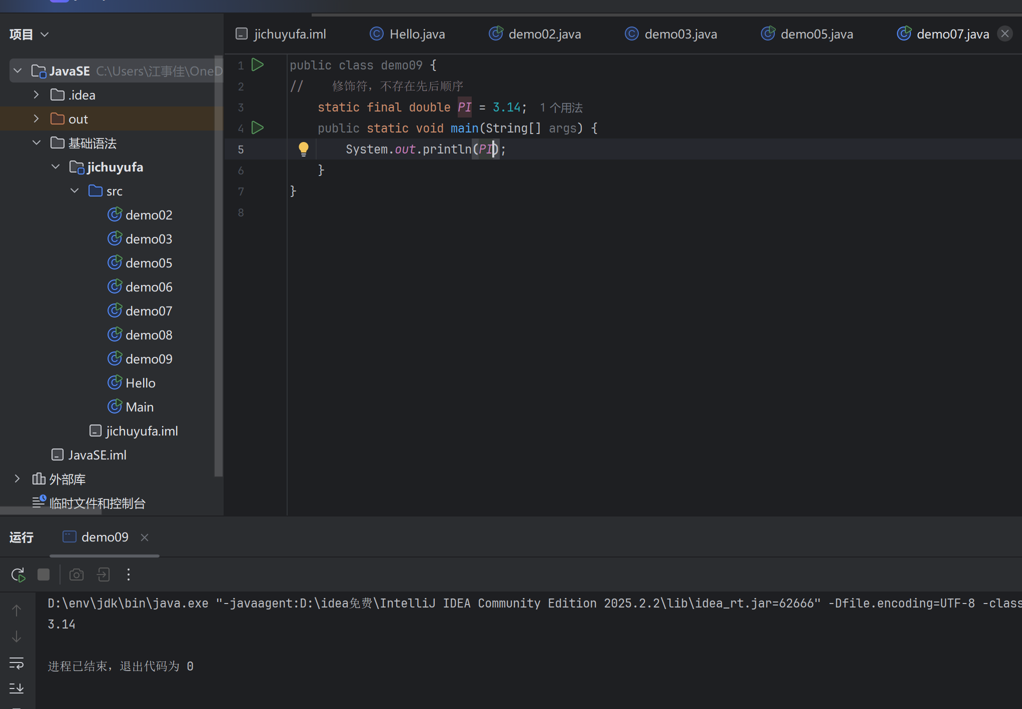
Task: Click the yellow lightbulb quick-fix icon
Action: 303,148
